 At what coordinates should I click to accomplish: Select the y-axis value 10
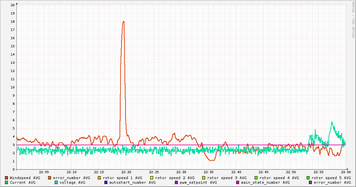[x=13, y=87]
